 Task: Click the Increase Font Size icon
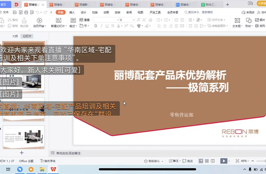coord(139,20)
